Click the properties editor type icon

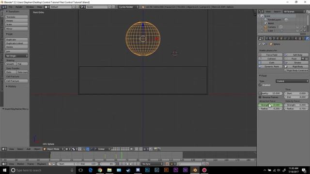tap(261, 39)
